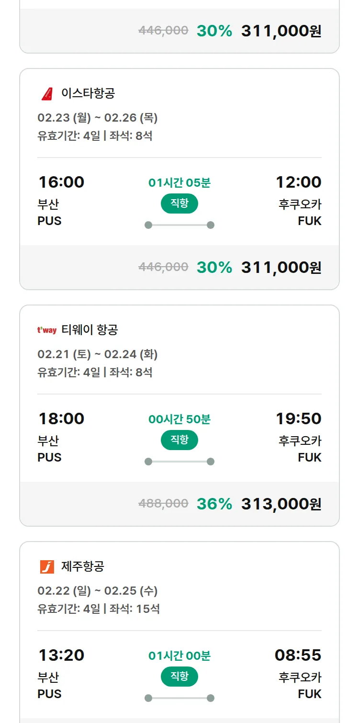Click the route line under 00시간 50분

point(179,462)
